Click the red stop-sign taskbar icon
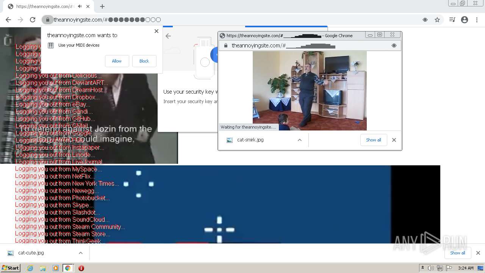 click(x=81, y=268)
